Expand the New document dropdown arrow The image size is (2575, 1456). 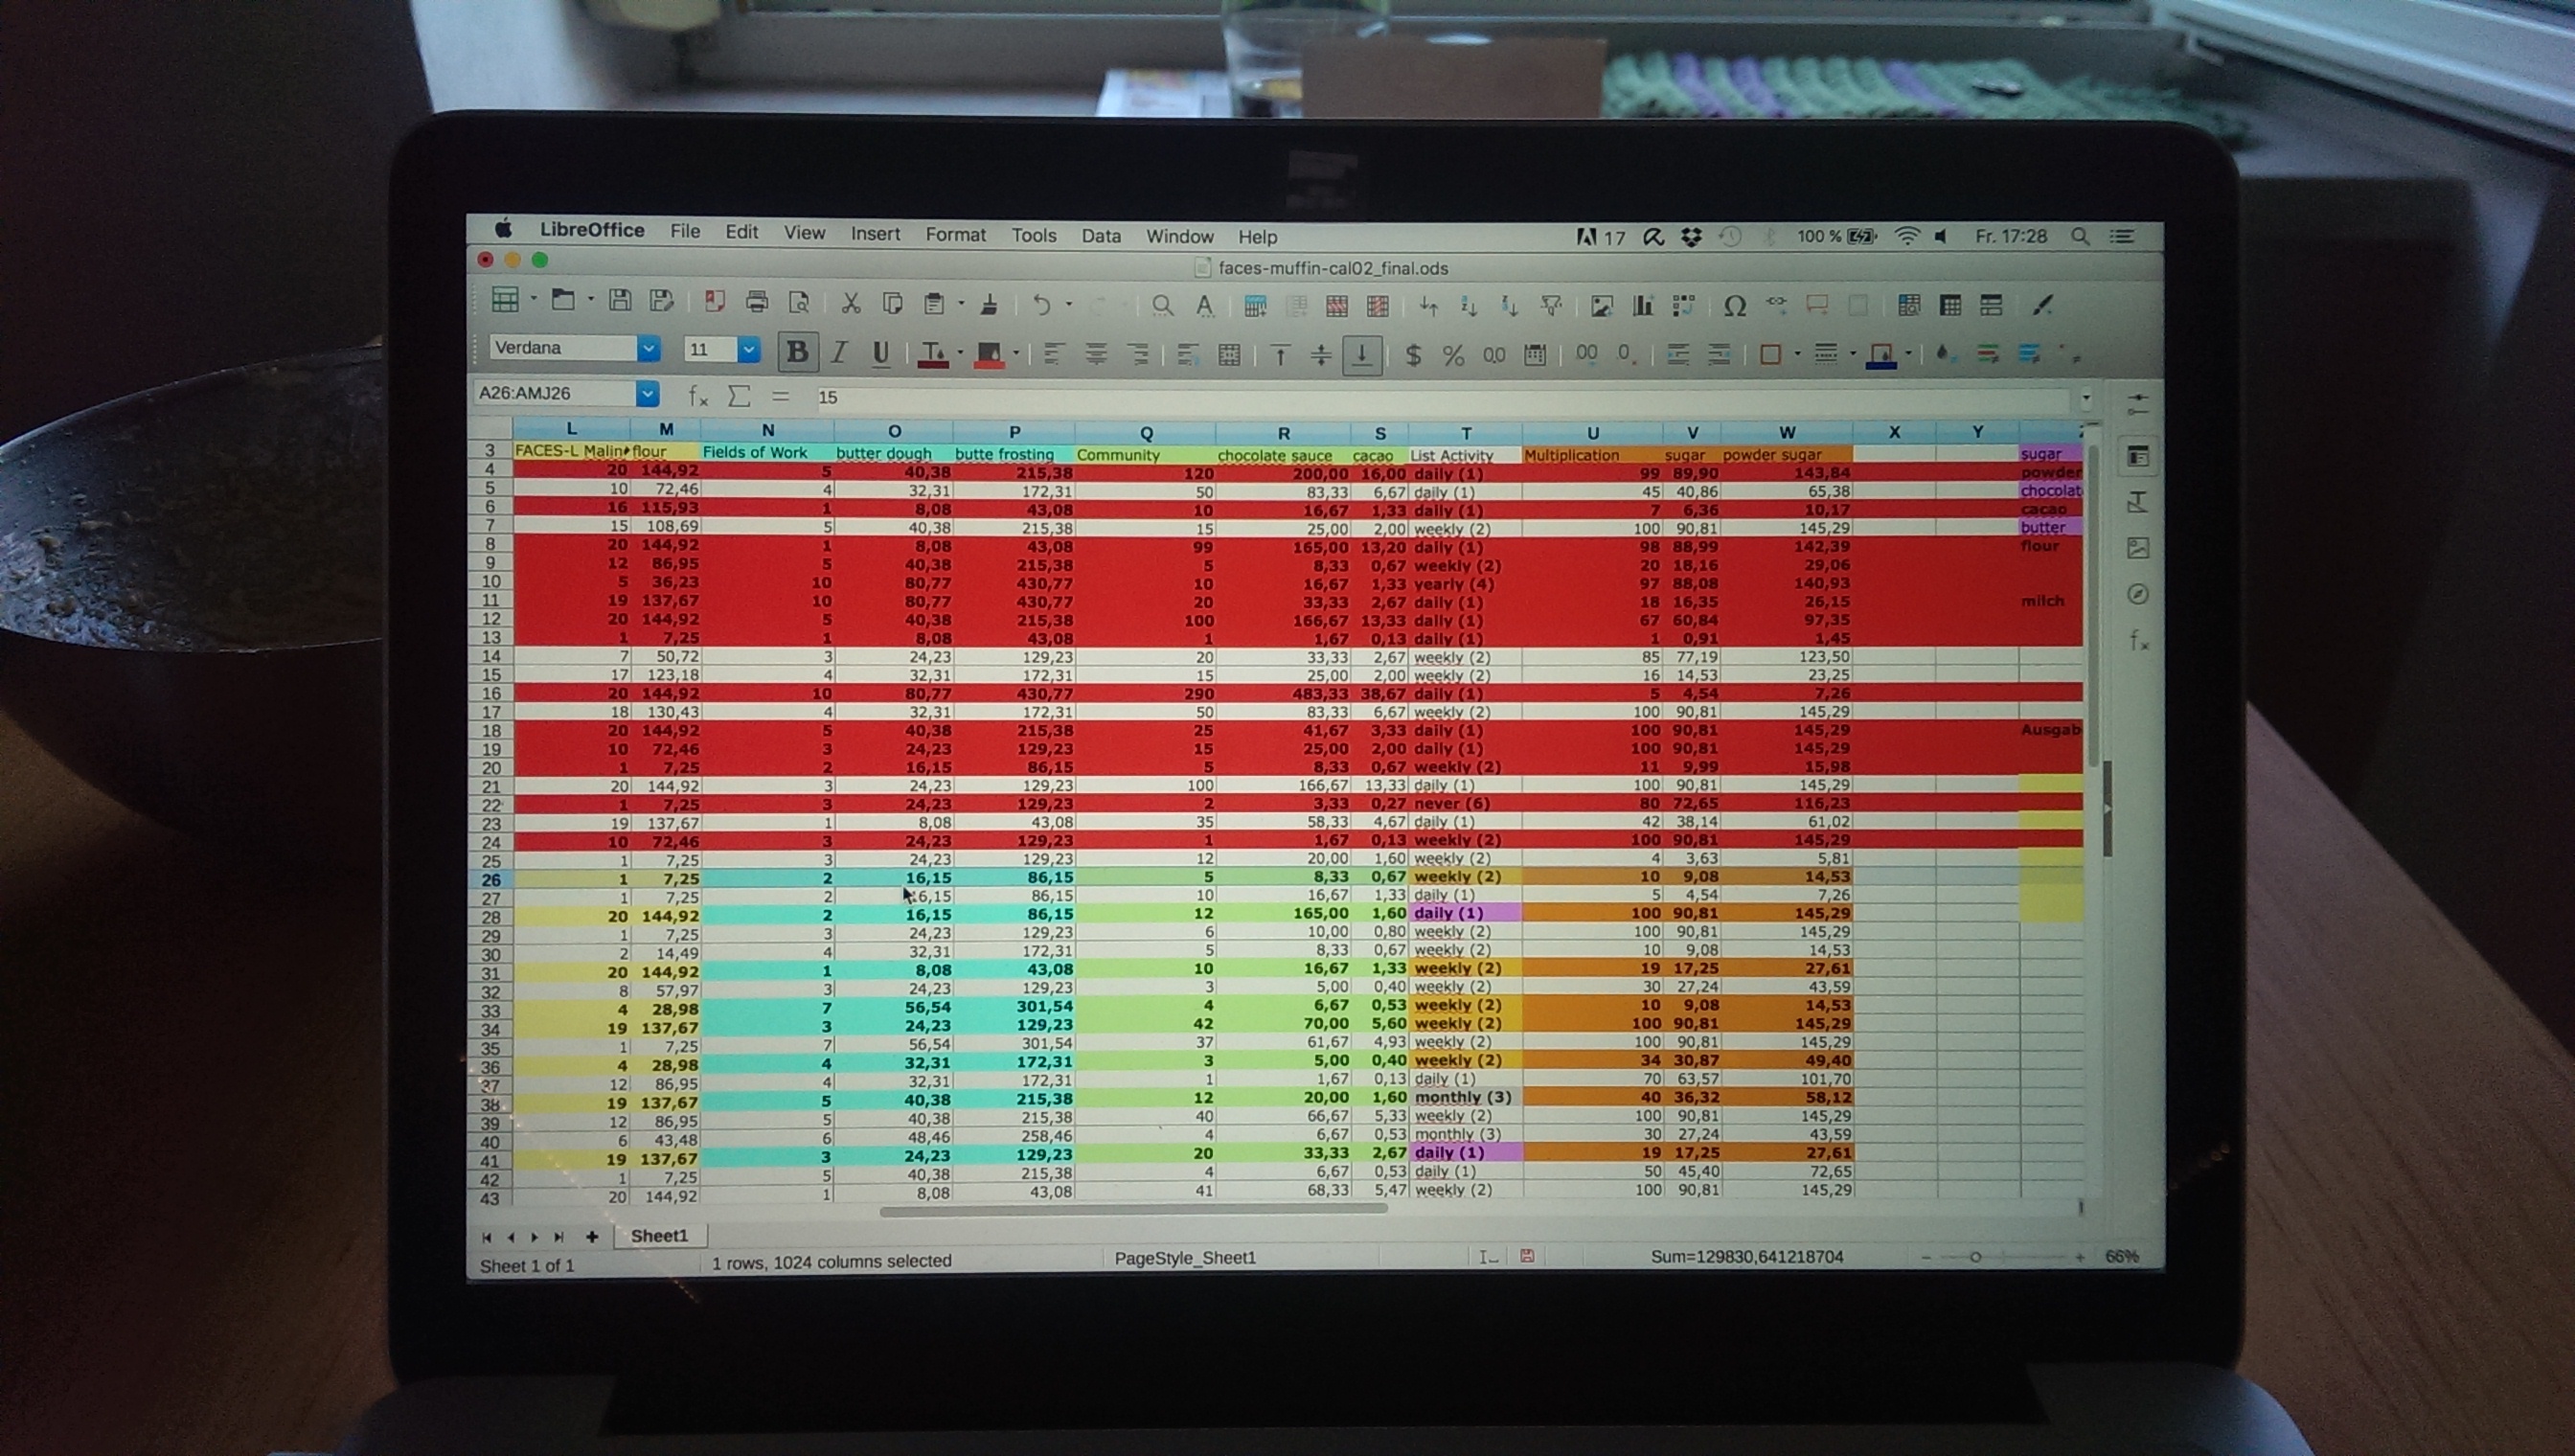pos(533,298)
